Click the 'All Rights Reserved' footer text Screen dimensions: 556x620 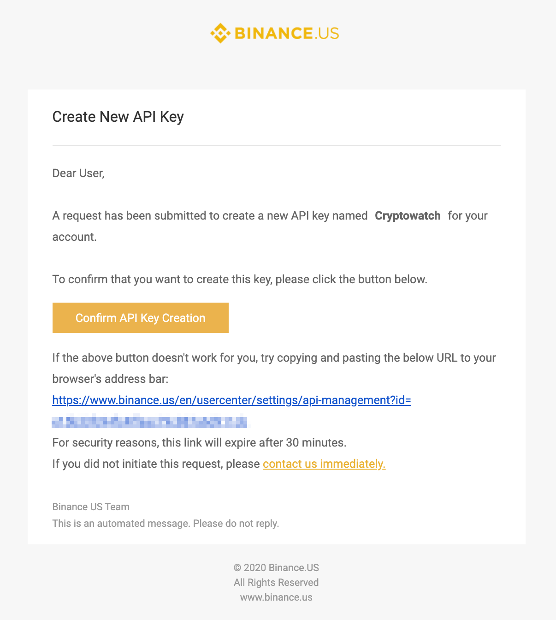(x=276, y=582)
